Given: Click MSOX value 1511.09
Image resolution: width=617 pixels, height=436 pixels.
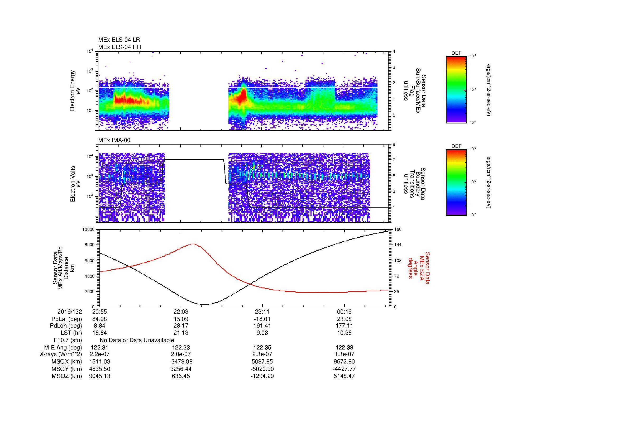Looking at the screenshot, I should point(100,362).
